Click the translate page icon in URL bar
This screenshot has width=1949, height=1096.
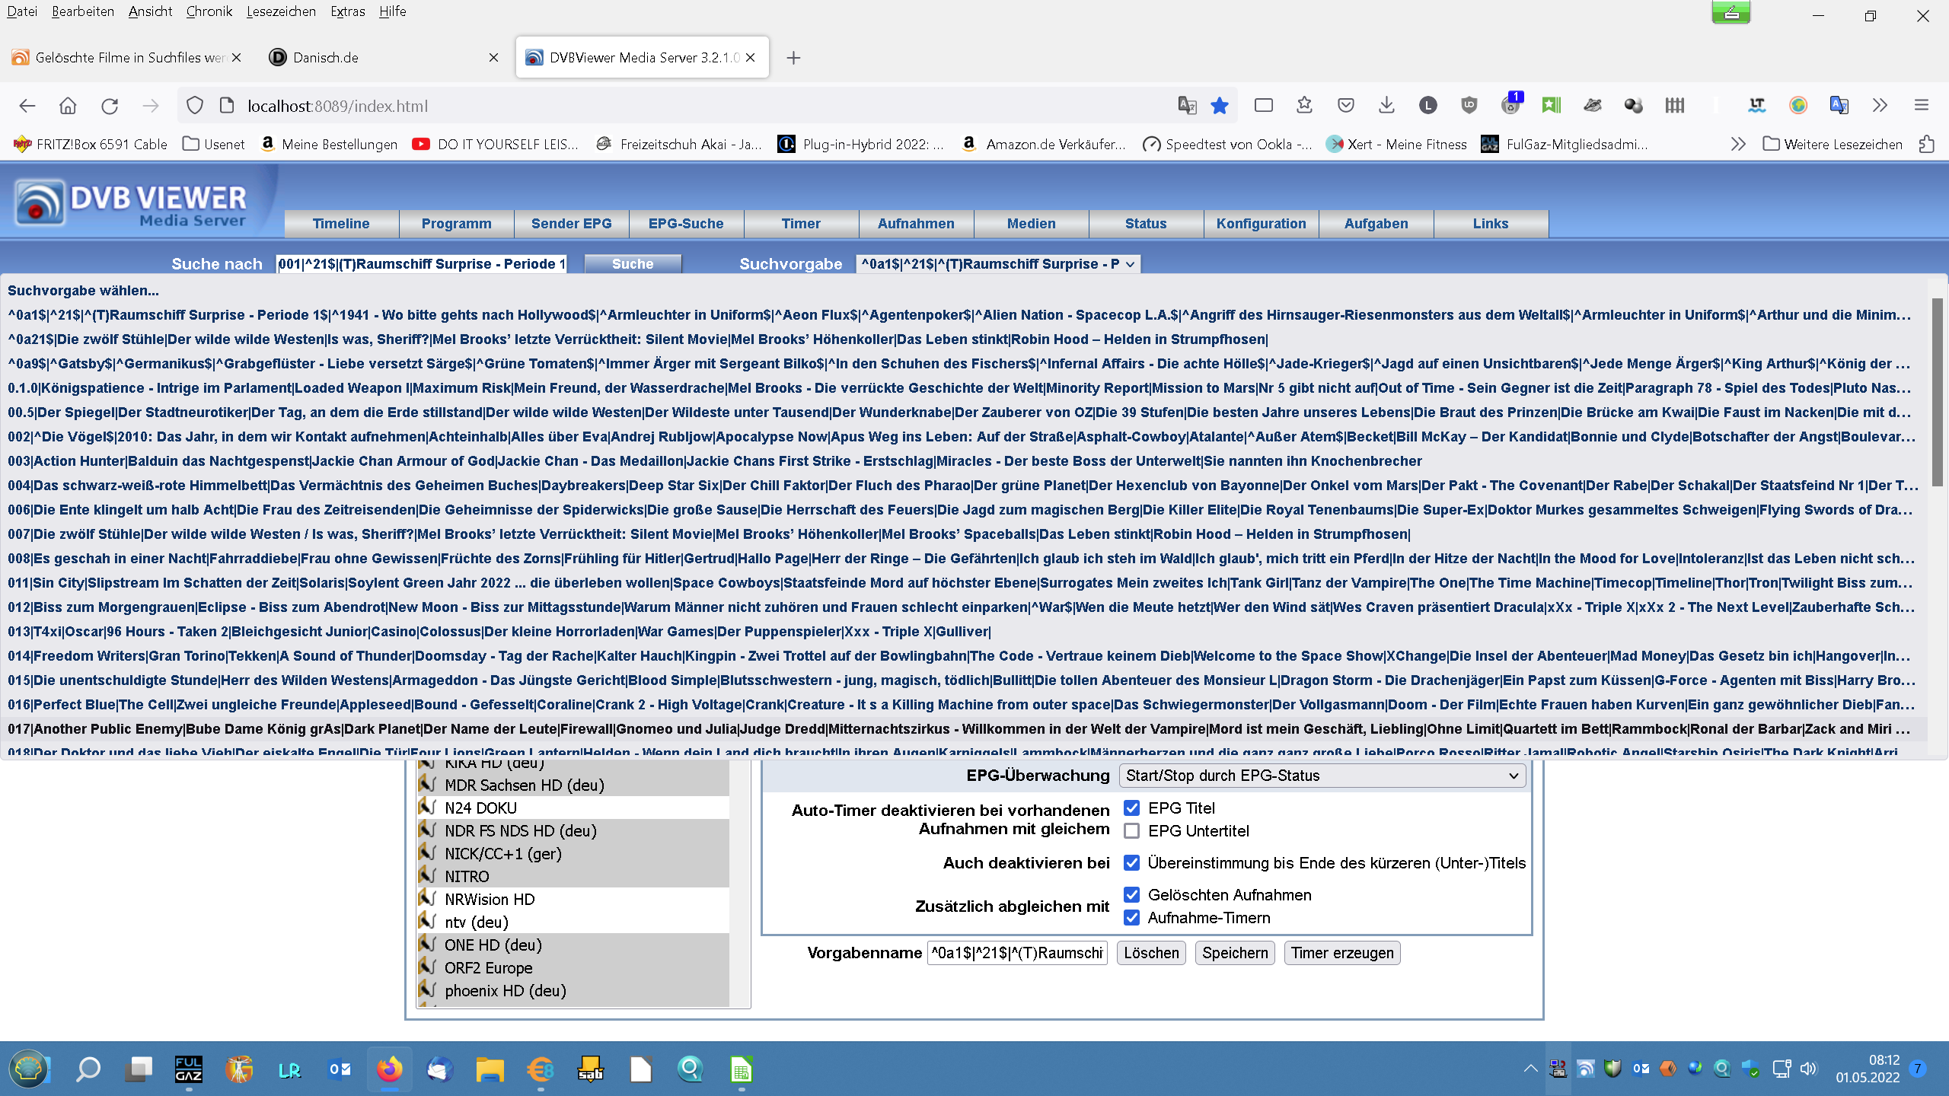1187,106
